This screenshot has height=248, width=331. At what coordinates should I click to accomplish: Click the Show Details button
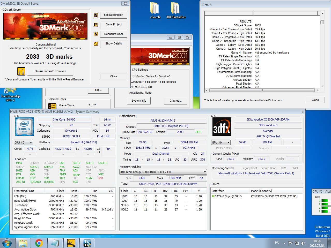click(114, 44)
